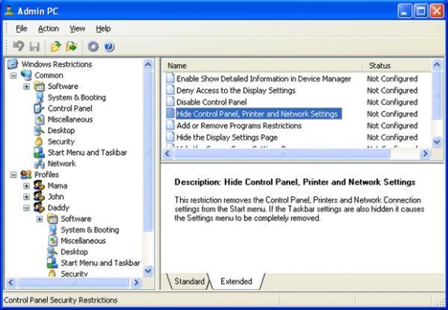Select the Windows Restrictions root icon
Image resolution: width=448 pixels, height=310 pixels.
point(13,64)
